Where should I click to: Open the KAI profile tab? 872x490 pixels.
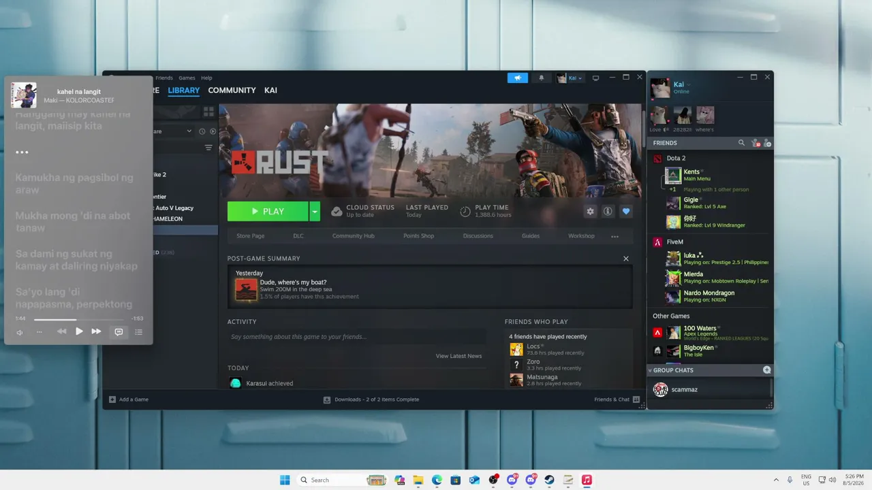[x=270, y=90]
